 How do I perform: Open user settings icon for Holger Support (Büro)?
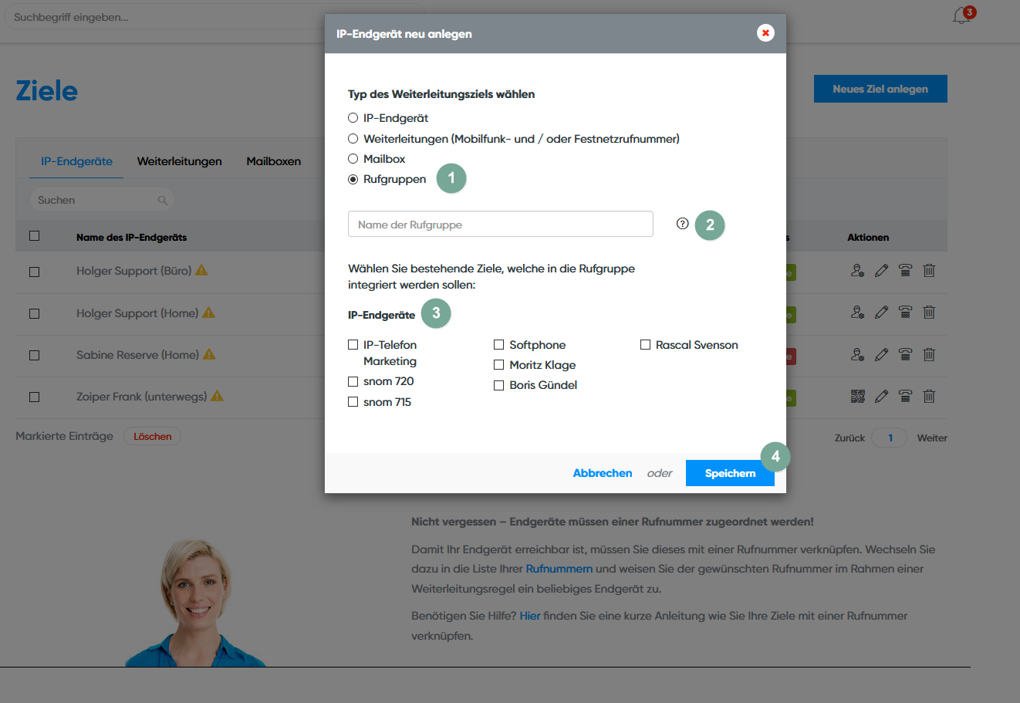coord(857,271)
